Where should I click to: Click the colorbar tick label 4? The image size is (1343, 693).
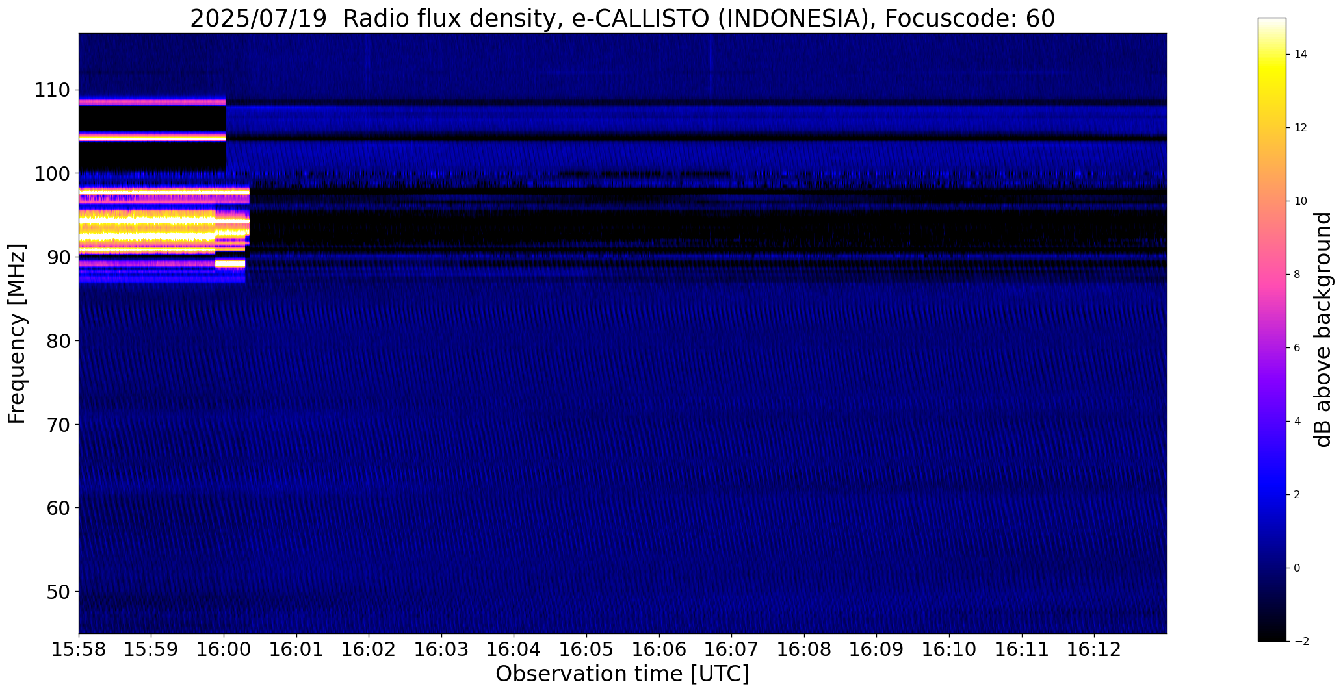click(x=1297, y=422)
